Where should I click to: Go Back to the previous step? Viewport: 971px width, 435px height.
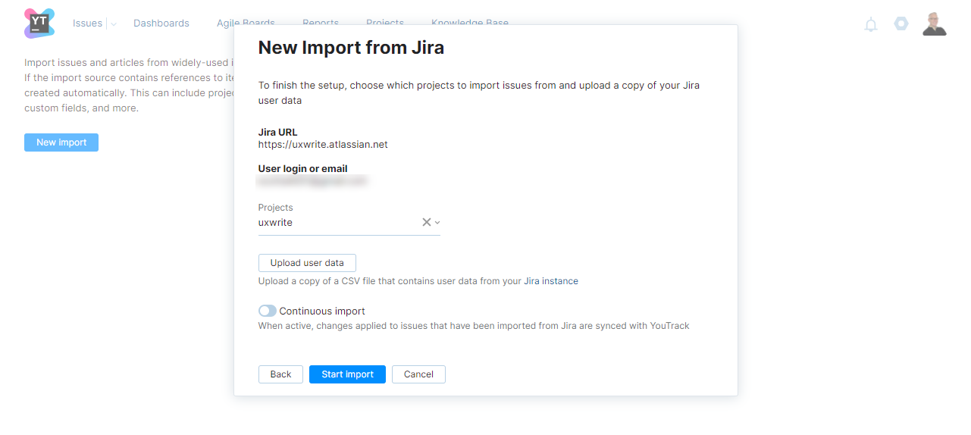pyautogui.click(x=280, y=374)
